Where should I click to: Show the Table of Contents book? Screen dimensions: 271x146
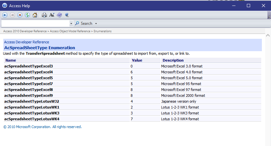pyautogui.click(x=59, y=15)
